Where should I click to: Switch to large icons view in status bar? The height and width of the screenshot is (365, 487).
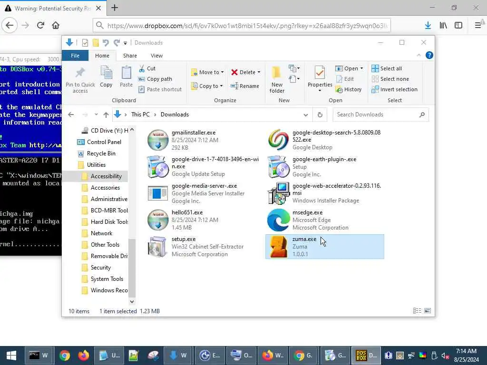coord(428,311)
